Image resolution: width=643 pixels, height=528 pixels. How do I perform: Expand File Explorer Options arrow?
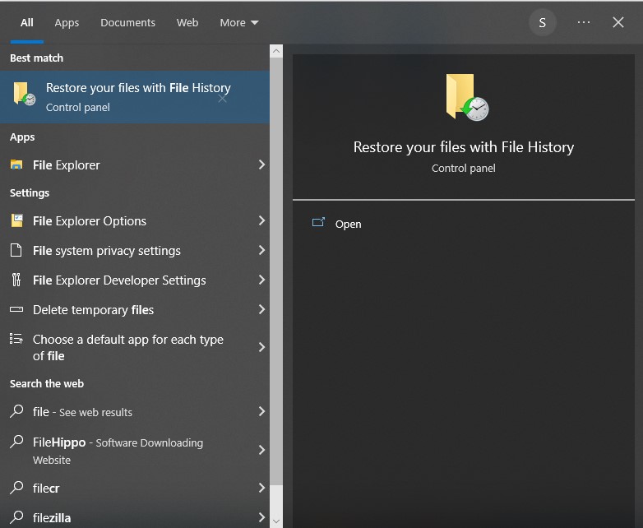point(261,220)
